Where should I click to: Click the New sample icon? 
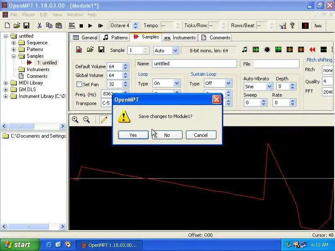[x=79, y=50]
